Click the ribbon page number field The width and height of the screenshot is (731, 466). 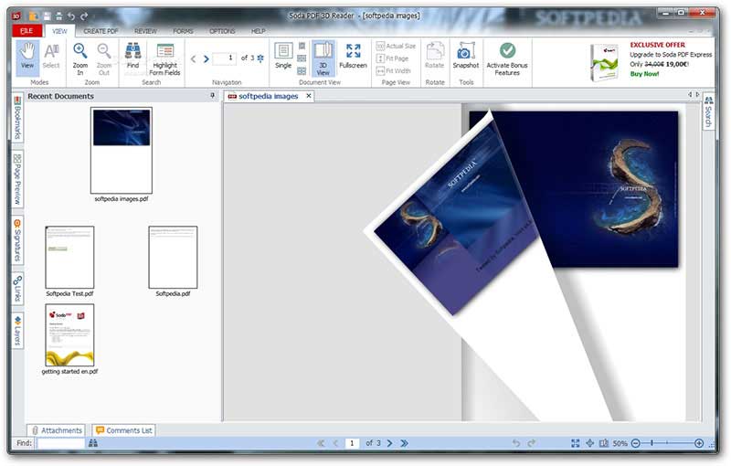(224, 58)
